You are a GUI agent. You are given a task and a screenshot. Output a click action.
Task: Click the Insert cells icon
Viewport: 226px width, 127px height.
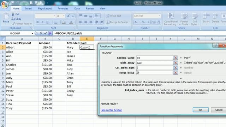206,16
